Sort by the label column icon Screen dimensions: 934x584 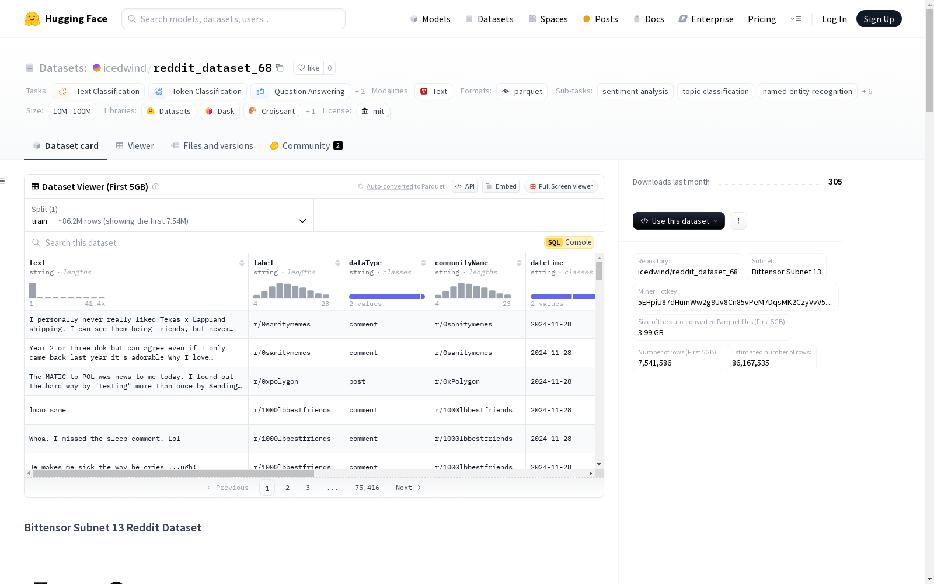[x=337, y=263]
